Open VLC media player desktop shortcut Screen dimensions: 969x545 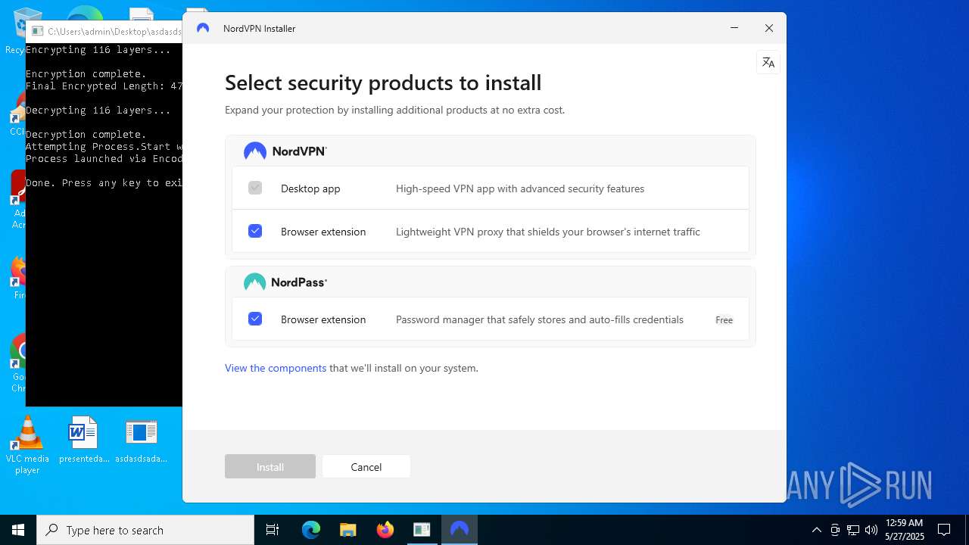[27, 445]
